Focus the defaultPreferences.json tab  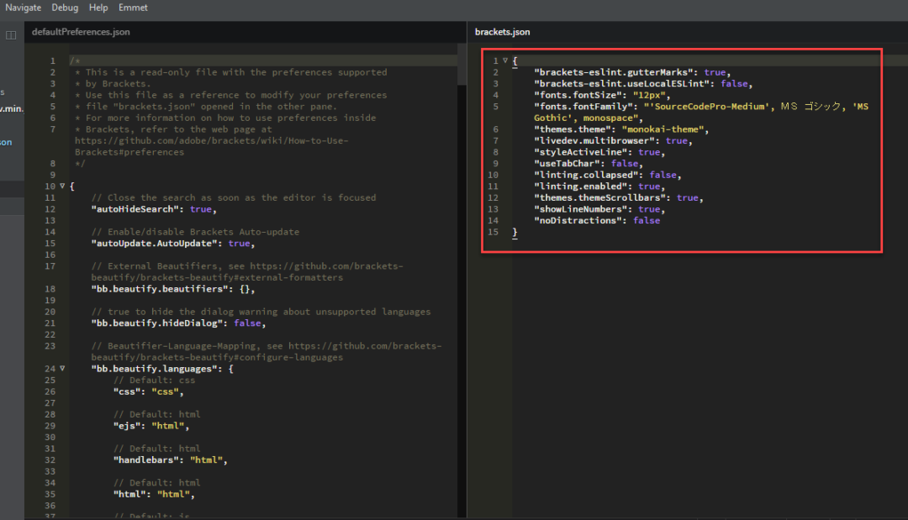pos(81,31)
